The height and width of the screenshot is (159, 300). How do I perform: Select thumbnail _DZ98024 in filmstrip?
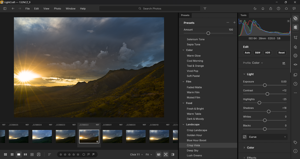(42, 137)
